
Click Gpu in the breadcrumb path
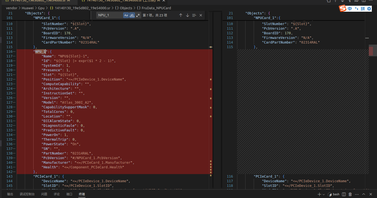point(41,8)
